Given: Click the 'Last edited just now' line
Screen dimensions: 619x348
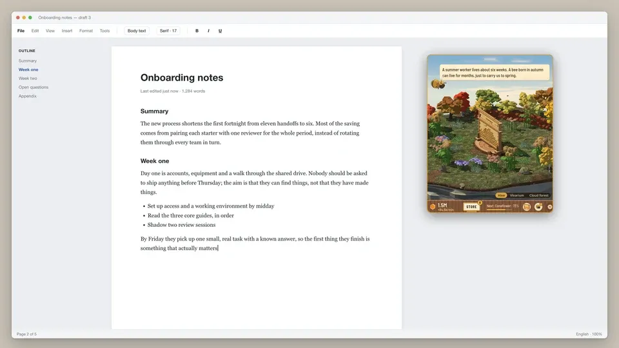Looking at the screenshot, I should coord(173,91).
